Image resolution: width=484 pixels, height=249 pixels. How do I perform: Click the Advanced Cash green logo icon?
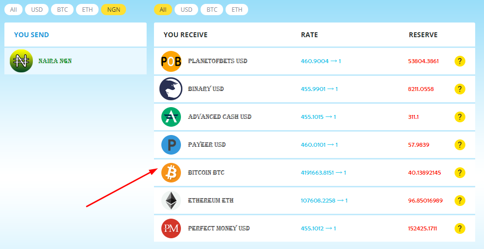[171, 117]
